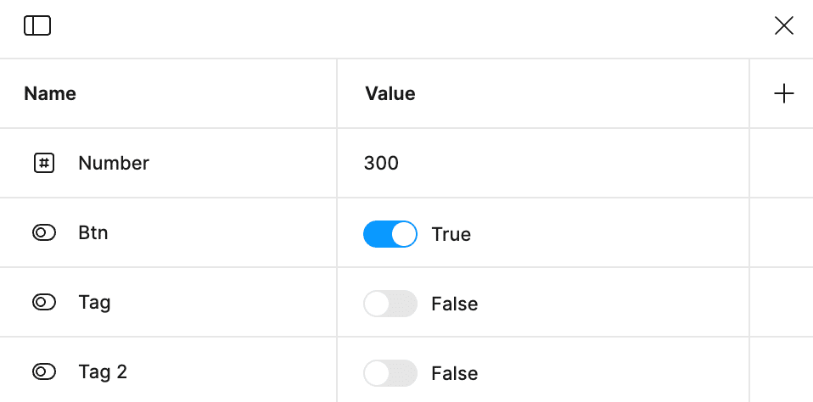
Task: Click the False label in the Tag 2 row
Action: (x=454, y=373)
